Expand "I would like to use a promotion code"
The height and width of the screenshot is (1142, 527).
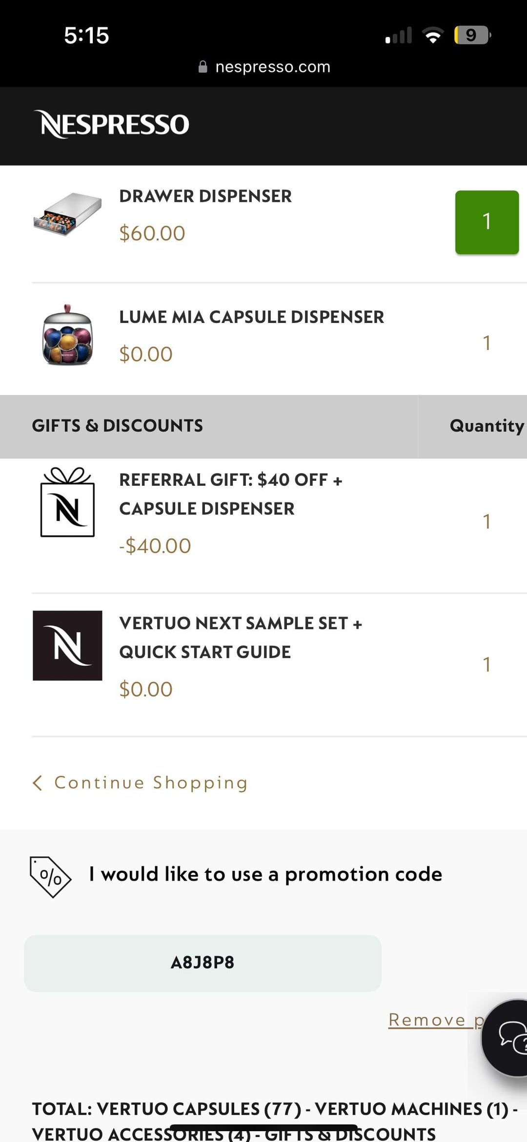265,874
